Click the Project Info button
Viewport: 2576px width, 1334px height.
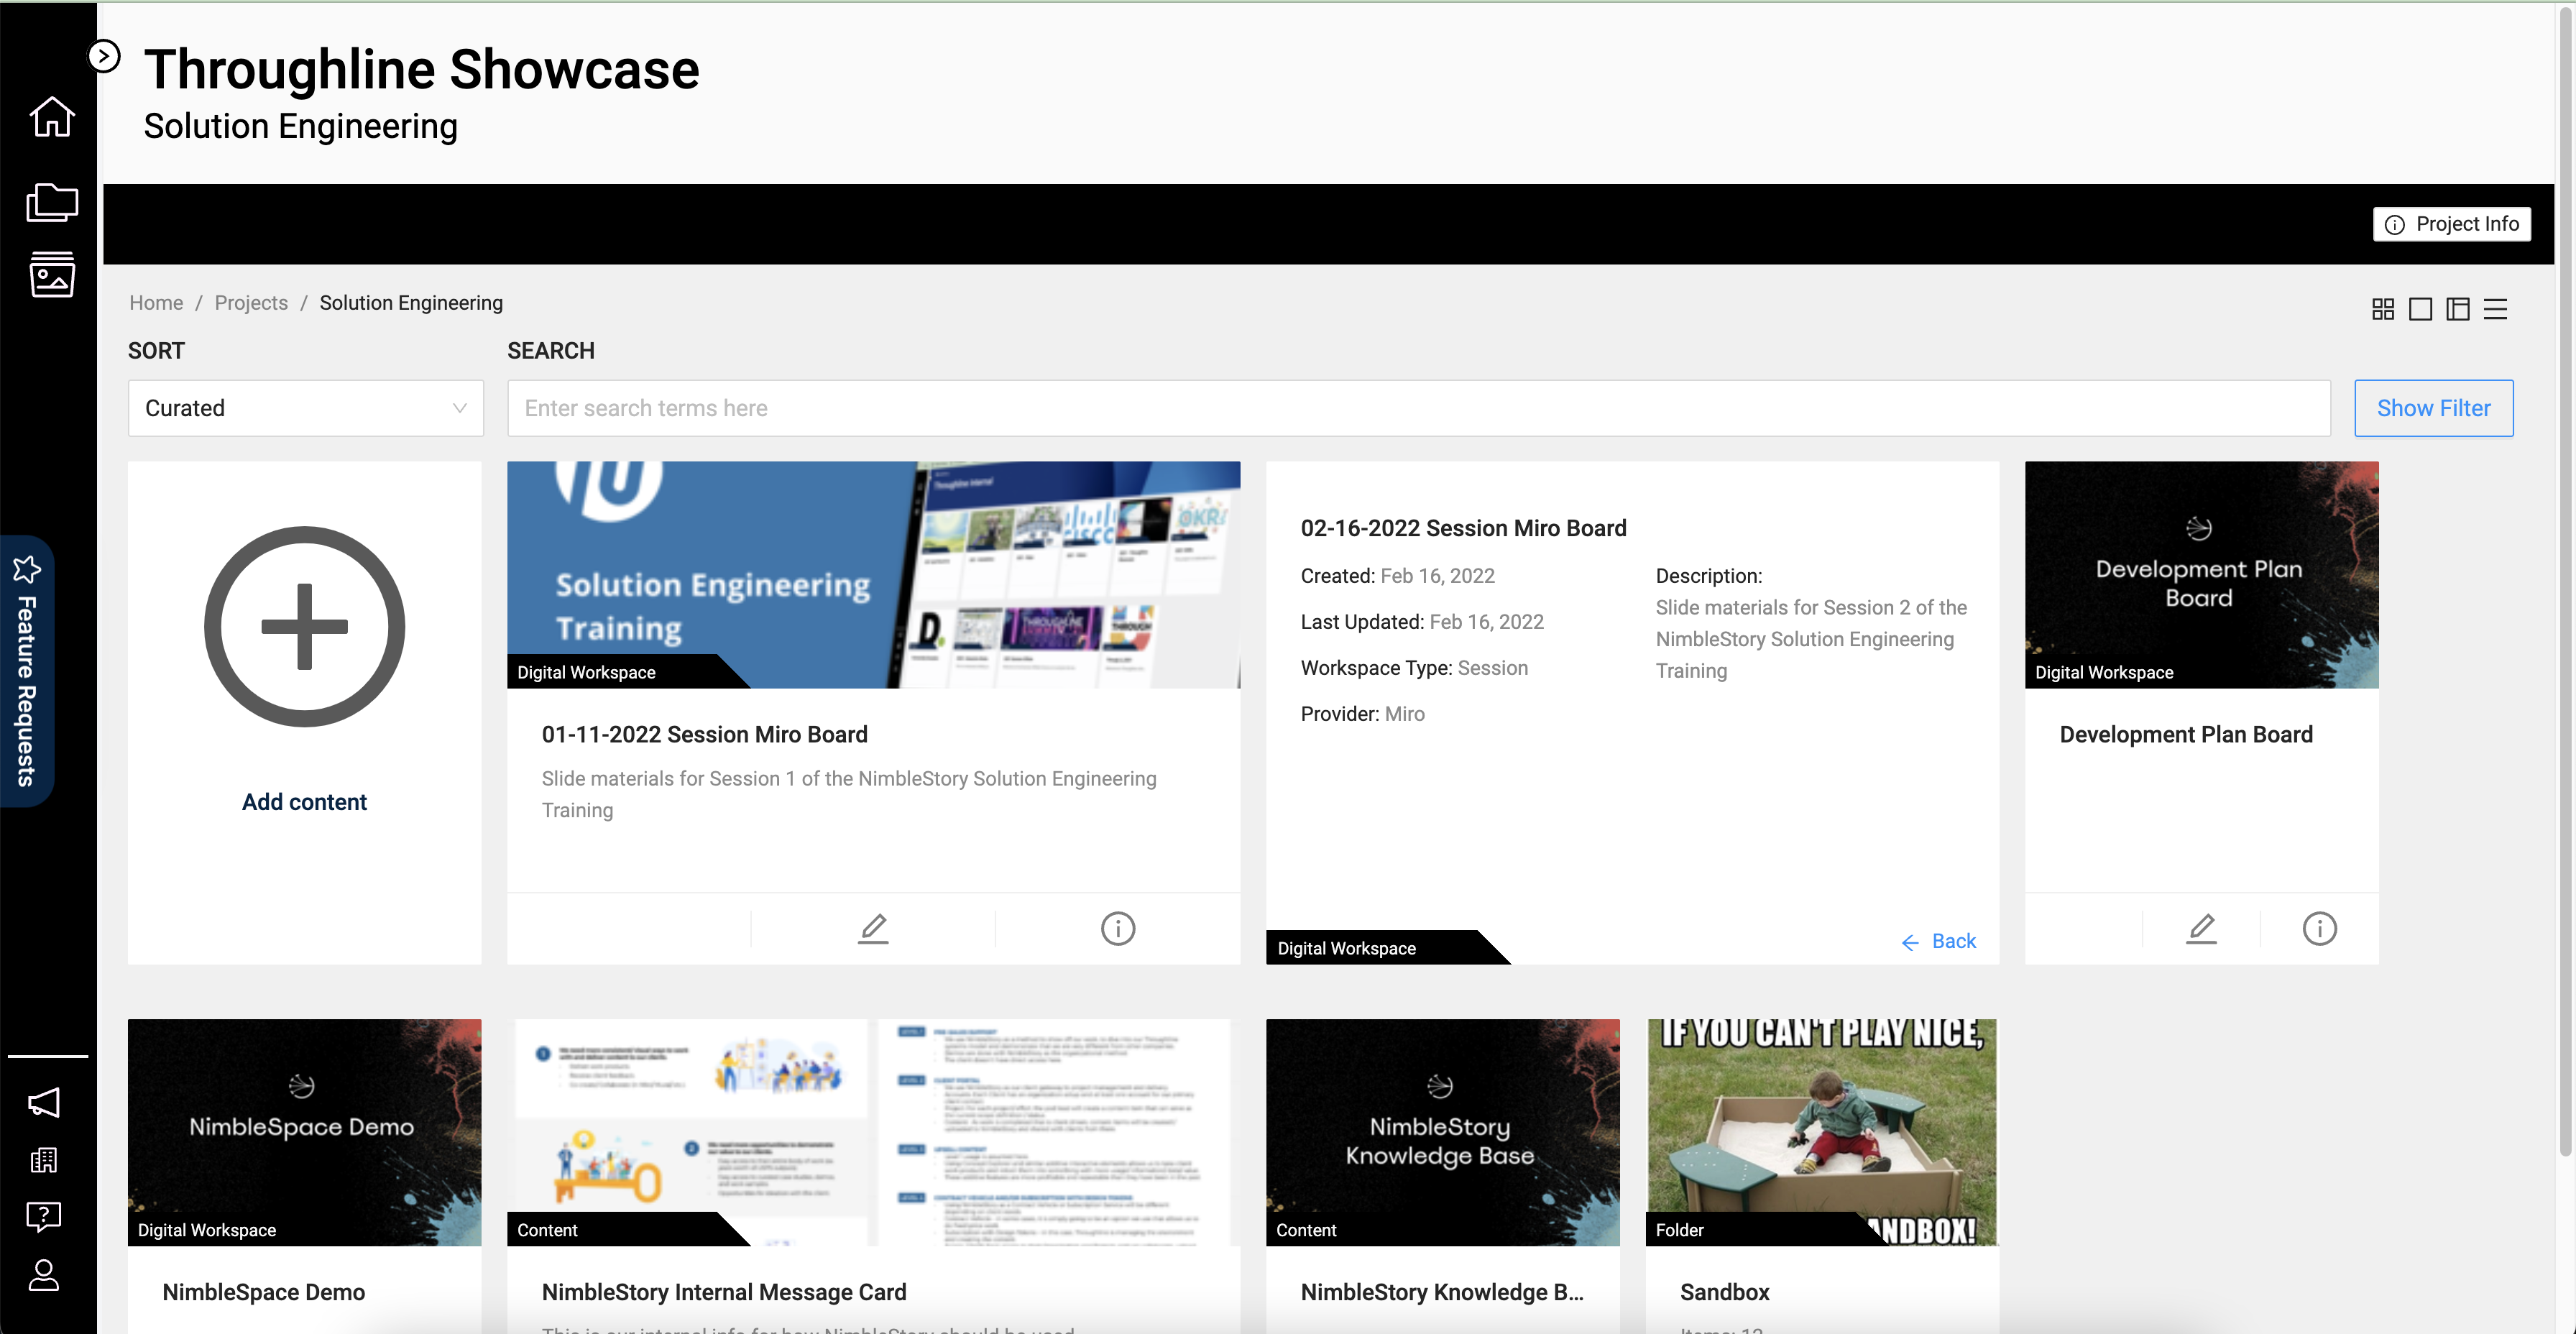pos(2451,224)
